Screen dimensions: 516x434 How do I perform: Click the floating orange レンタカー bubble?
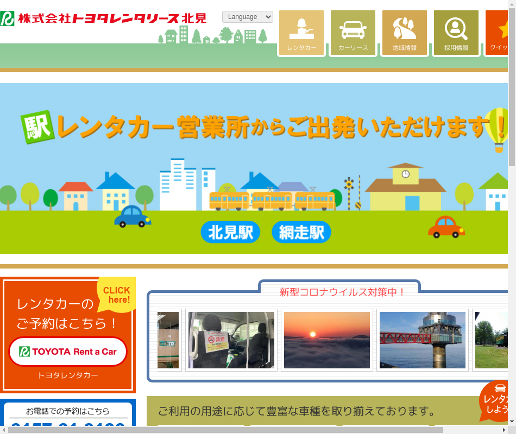coord(494,401)
